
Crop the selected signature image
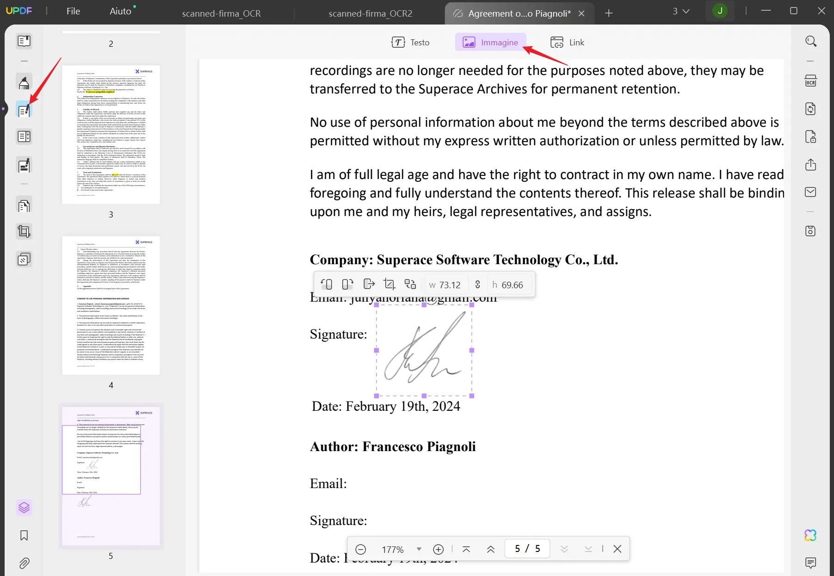pyautogui.click(x=389, y=284)
